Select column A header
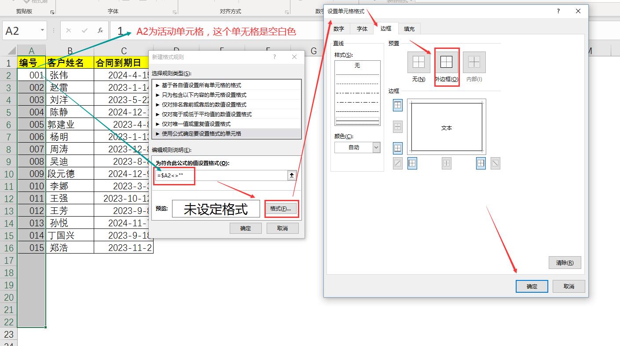Screen dimensions: 620x346 click(x=32, y=51)
